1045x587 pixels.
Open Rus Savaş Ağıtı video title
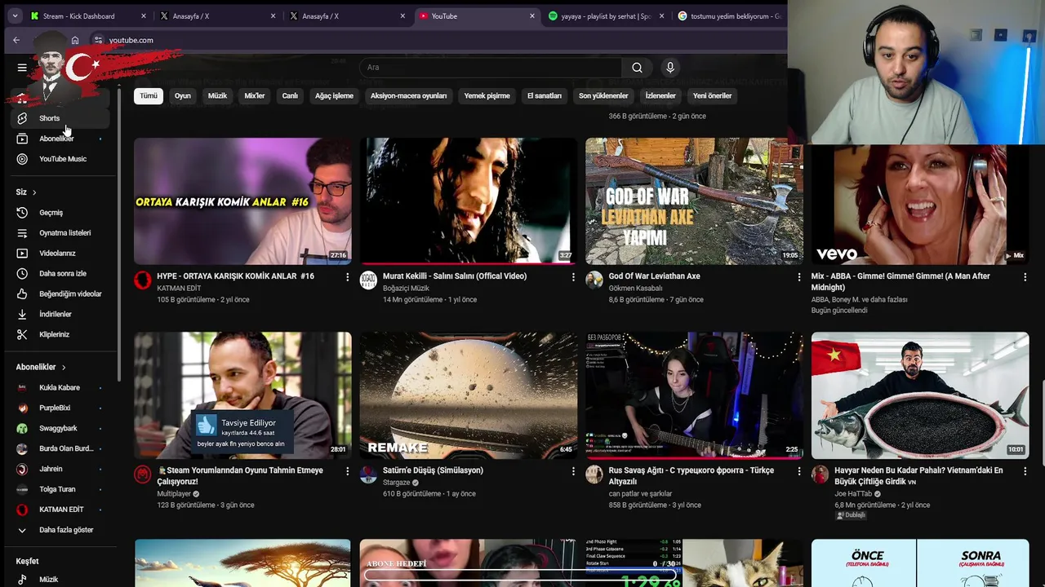click(x=691, y=476)
